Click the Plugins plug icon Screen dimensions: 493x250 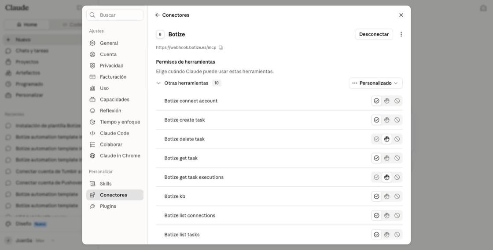point(92,207)
